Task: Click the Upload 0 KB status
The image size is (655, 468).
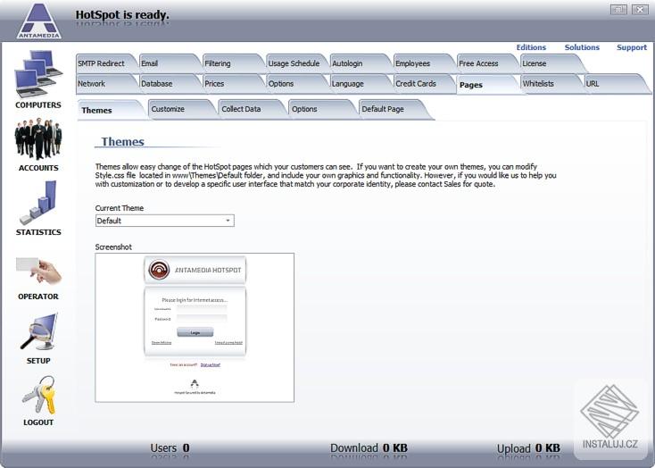Action: tap(528, 448)
